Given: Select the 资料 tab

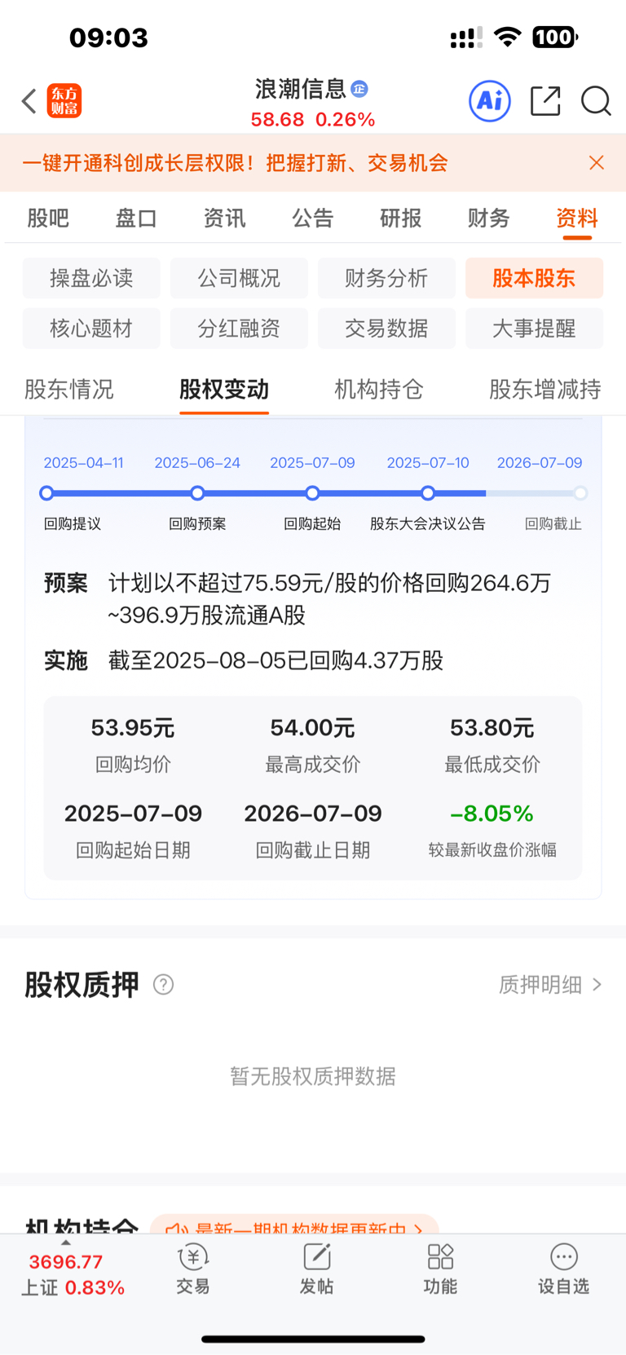Looking at the screenshot, I should pos(577,218).
